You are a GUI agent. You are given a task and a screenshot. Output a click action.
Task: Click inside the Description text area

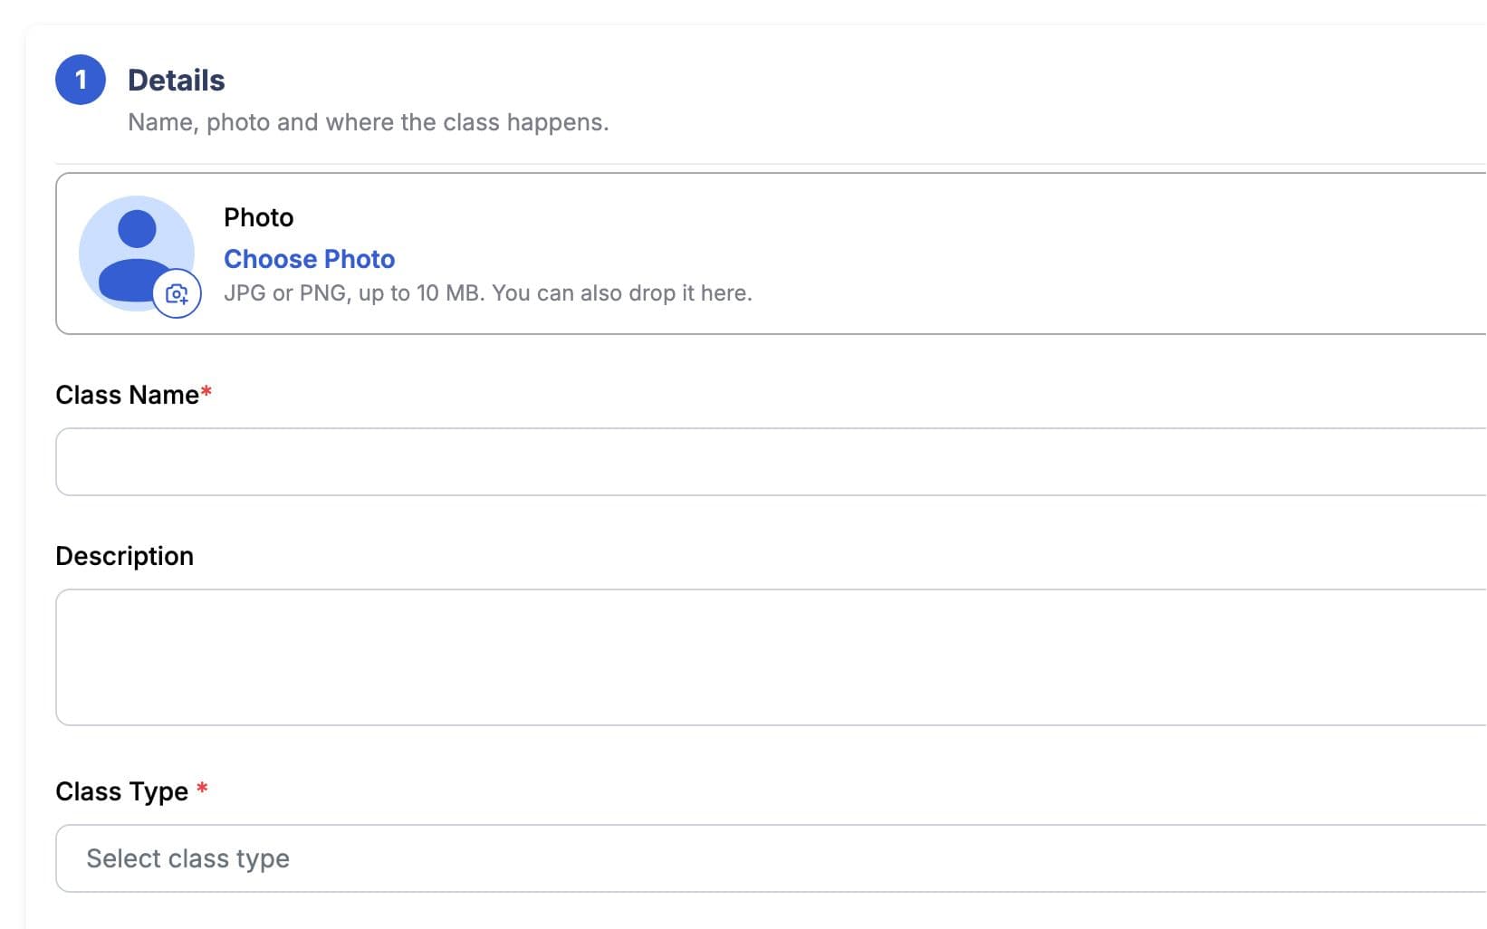point(771,657)
